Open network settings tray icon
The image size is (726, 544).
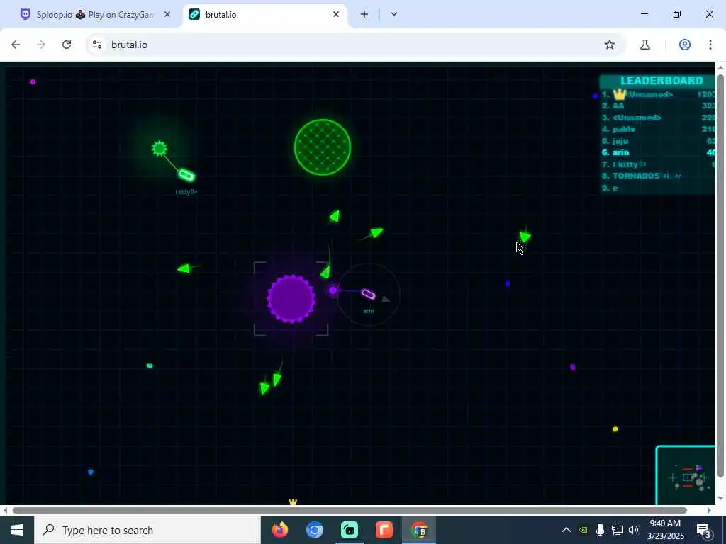618,530
